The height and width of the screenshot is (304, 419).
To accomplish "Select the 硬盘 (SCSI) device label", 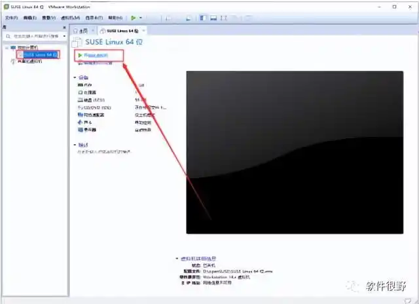I will 94,100.
